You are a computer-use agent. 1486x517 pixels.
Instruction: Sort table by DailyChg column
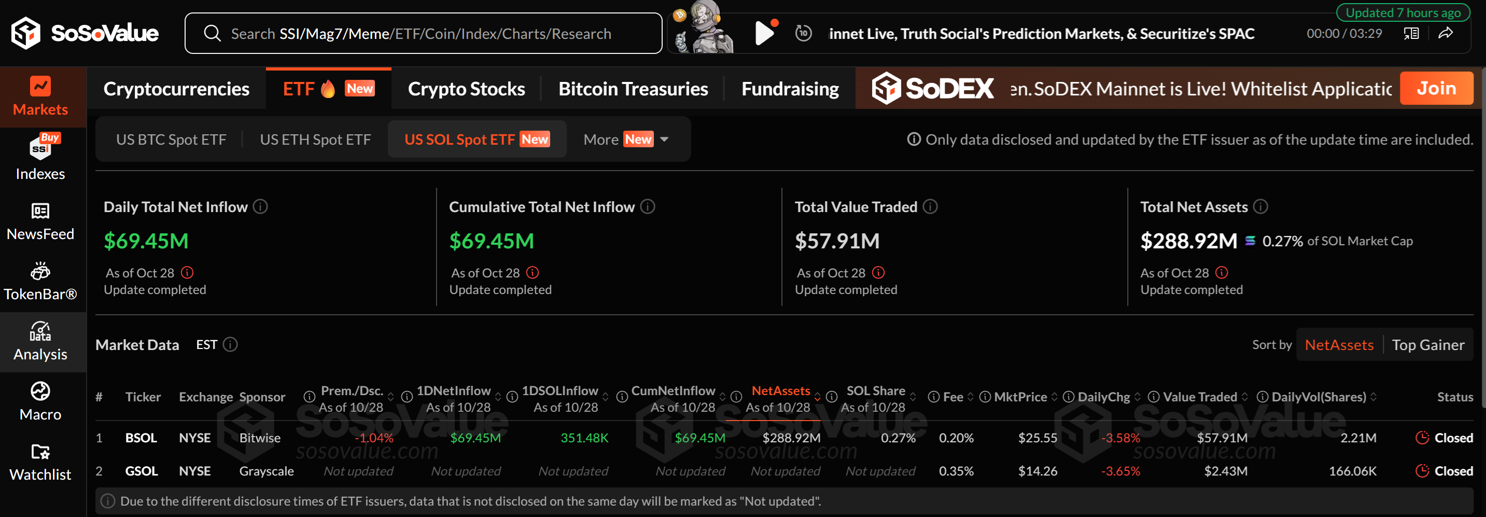(x=1103, y=397)
